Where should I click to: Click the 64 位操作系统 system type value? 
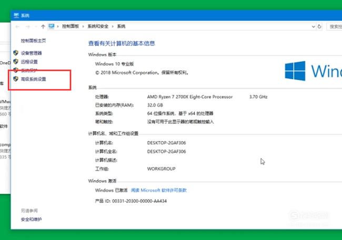pyautogui.click(x=180, y=113)
